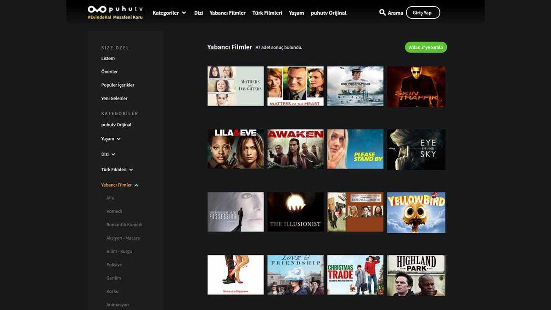The image size is (551, 310).
Task: Expand the Yaşam category in the sidebar
Action: pos(110,139)
